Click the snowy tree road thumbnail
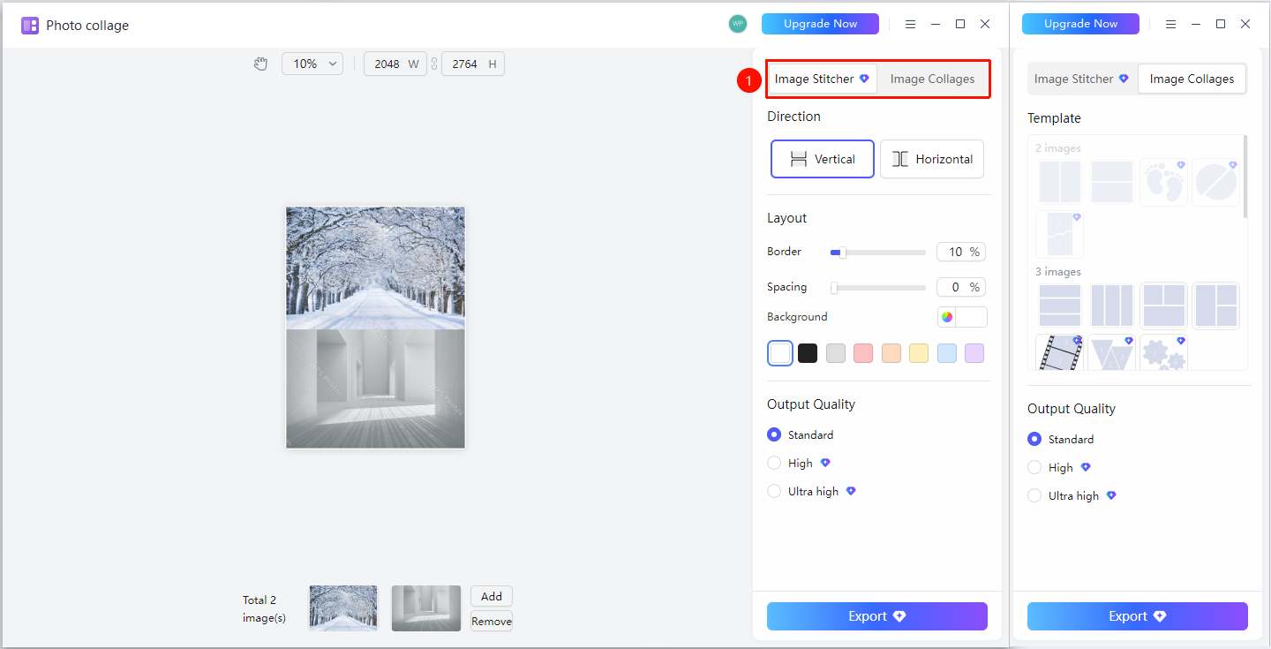Image resolution: width=1271 pixels, height=649 pixels. pos(343,608)
